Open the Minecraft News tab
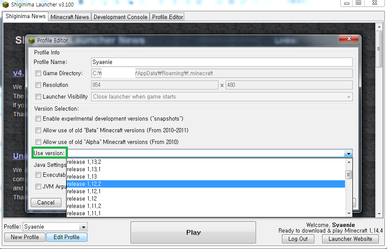The image size is (387, 249). point(70,17)
